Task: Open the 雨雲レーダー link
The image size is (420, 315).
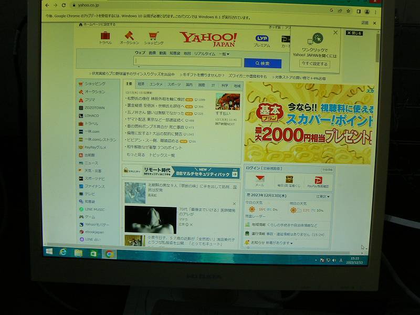Action: tap(255, 216)
